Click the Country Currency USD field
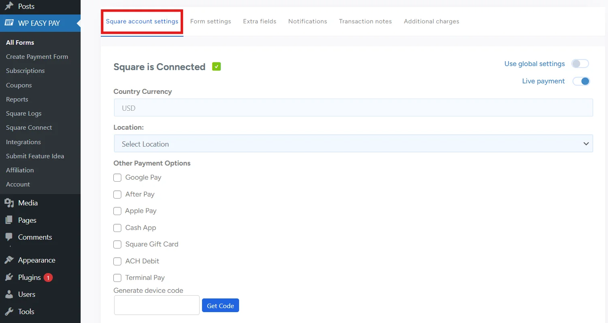608x323 pixels. (x=353, y=108)
